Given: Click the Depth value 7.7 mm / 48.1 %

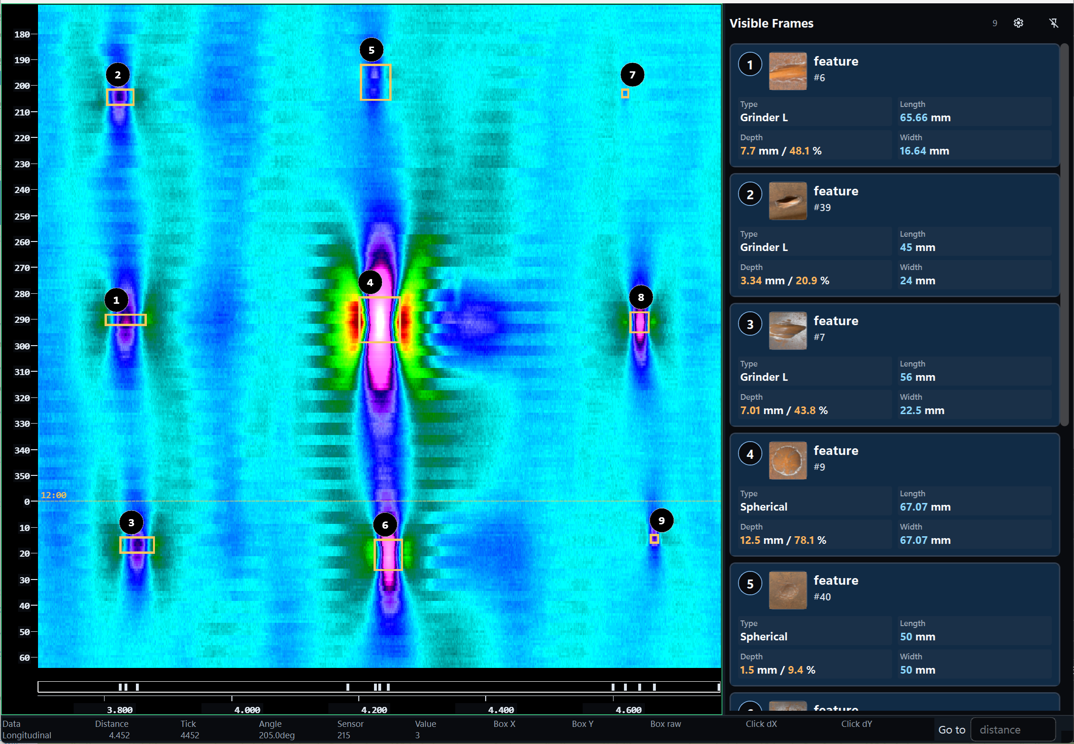Looking at the screenshot, I should (780, 151).
